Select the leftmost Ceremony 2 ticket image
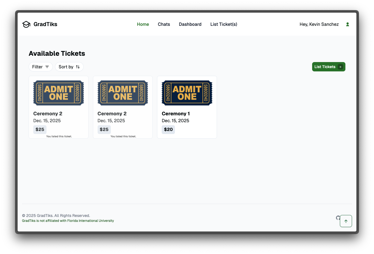374x254 pixels. [59, 93]
